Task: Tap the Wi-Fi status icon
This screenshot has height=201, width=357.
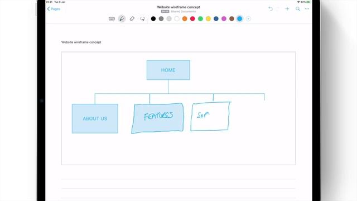Action: 298,2
